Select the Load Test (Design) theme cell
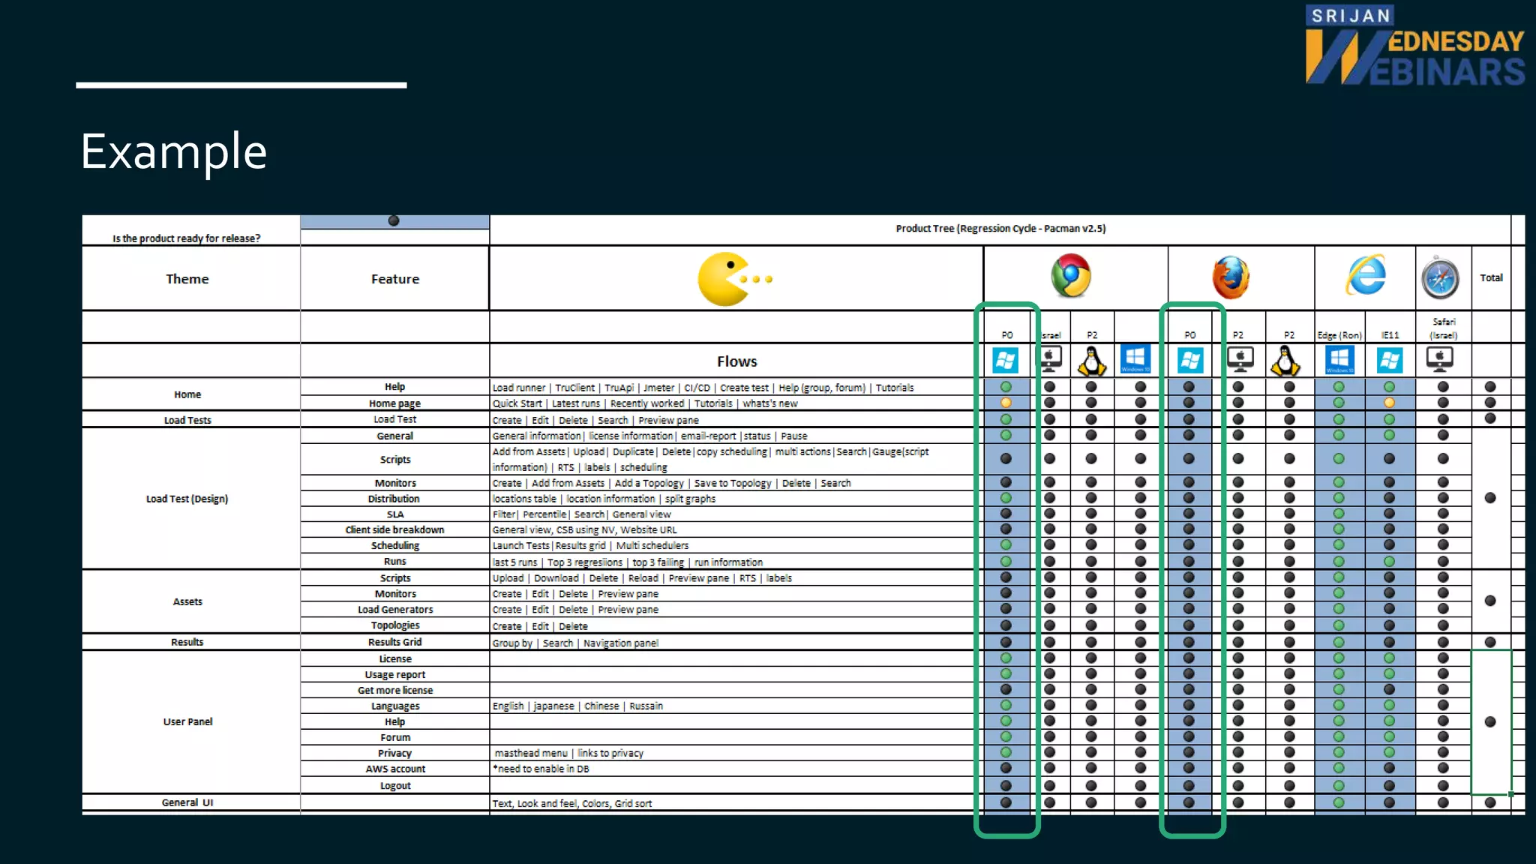The image size is (1536, 864). [187, 499]
